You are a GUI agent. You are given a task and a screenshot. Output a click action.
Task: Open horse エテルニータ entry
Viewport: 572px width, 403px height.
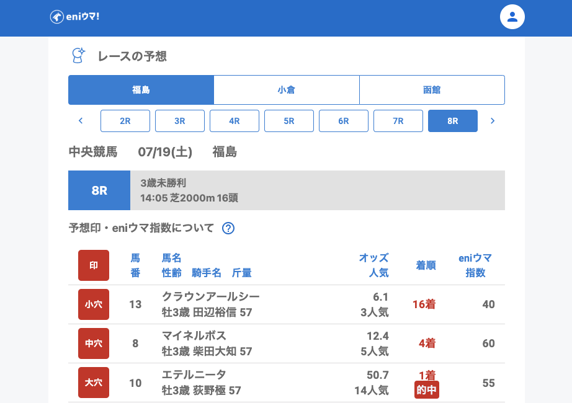[194, 374]
